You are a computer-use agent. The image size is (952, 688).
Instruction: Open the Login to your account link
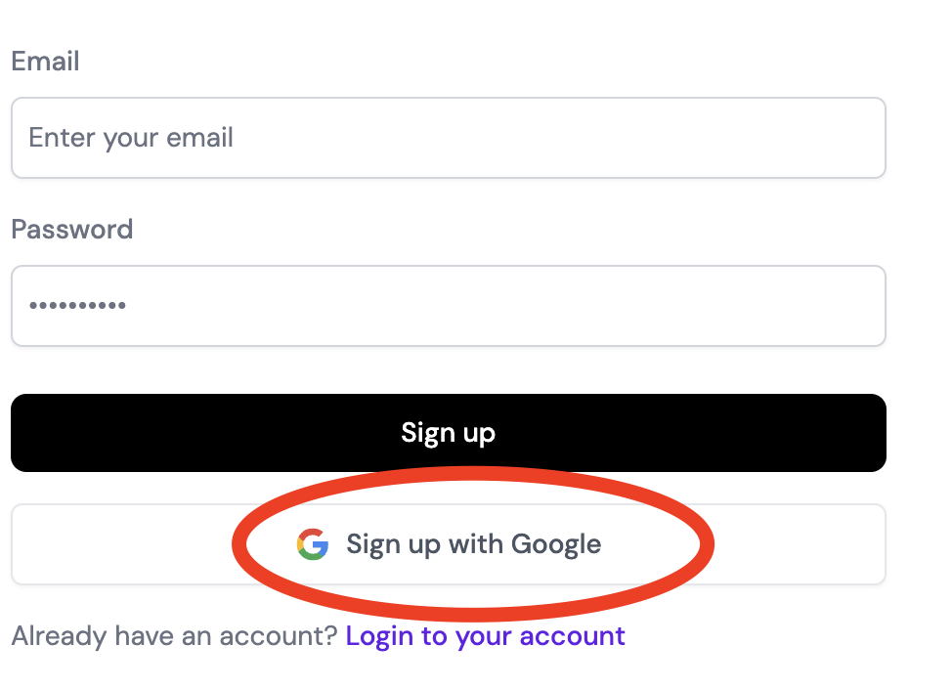tap(485, 636)
